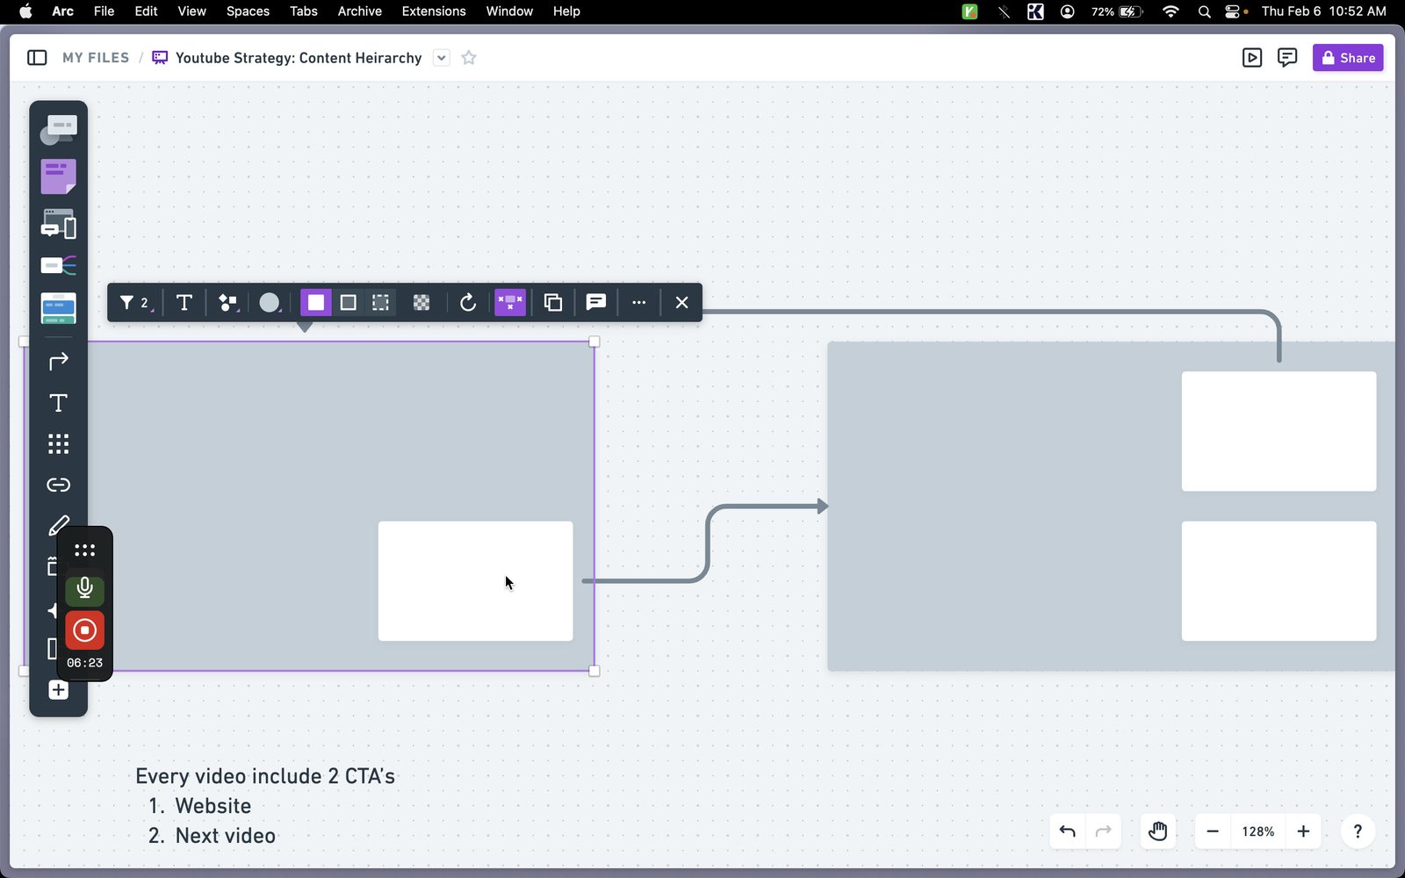Select the link tool in left sidebar
1405x878 pixels.
click(59, 485)
